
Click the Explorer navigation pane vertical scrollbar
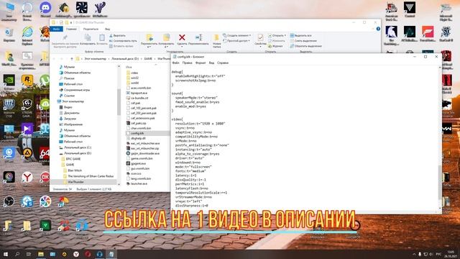pos(119,103)
